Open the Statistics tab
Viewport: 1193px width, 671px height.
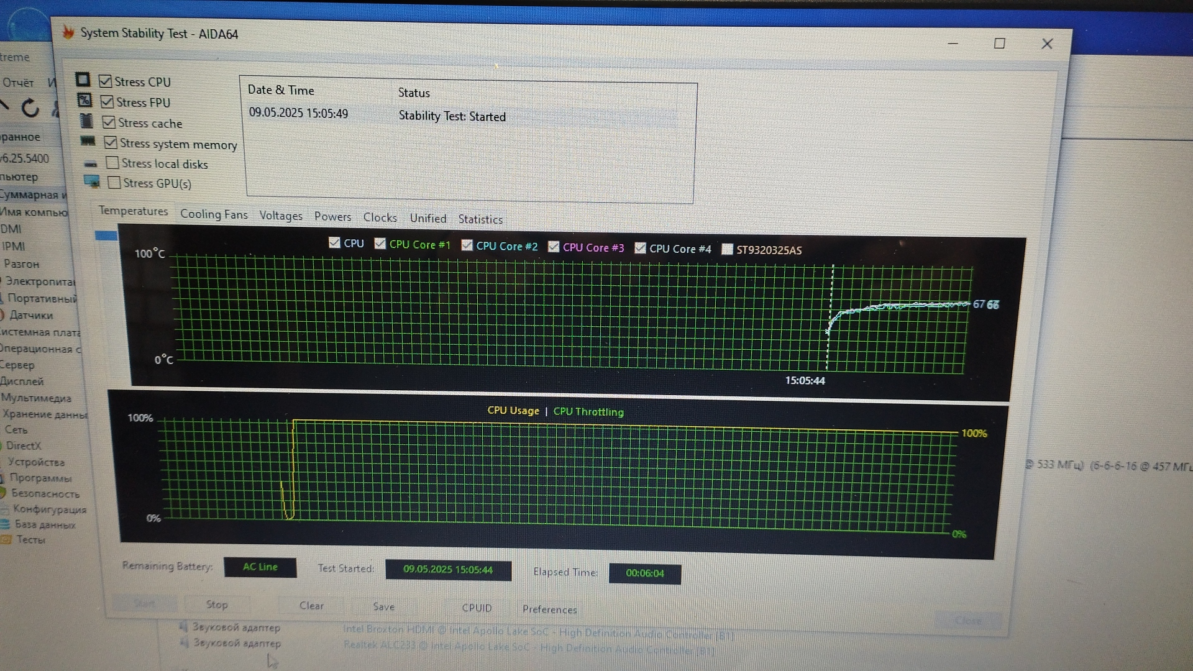[x=480, y=219]
